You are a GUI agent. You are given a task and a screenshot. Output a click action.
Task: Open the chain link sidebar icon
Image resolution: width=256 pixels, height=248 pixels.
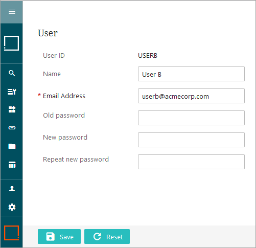(x=12, y=128)
